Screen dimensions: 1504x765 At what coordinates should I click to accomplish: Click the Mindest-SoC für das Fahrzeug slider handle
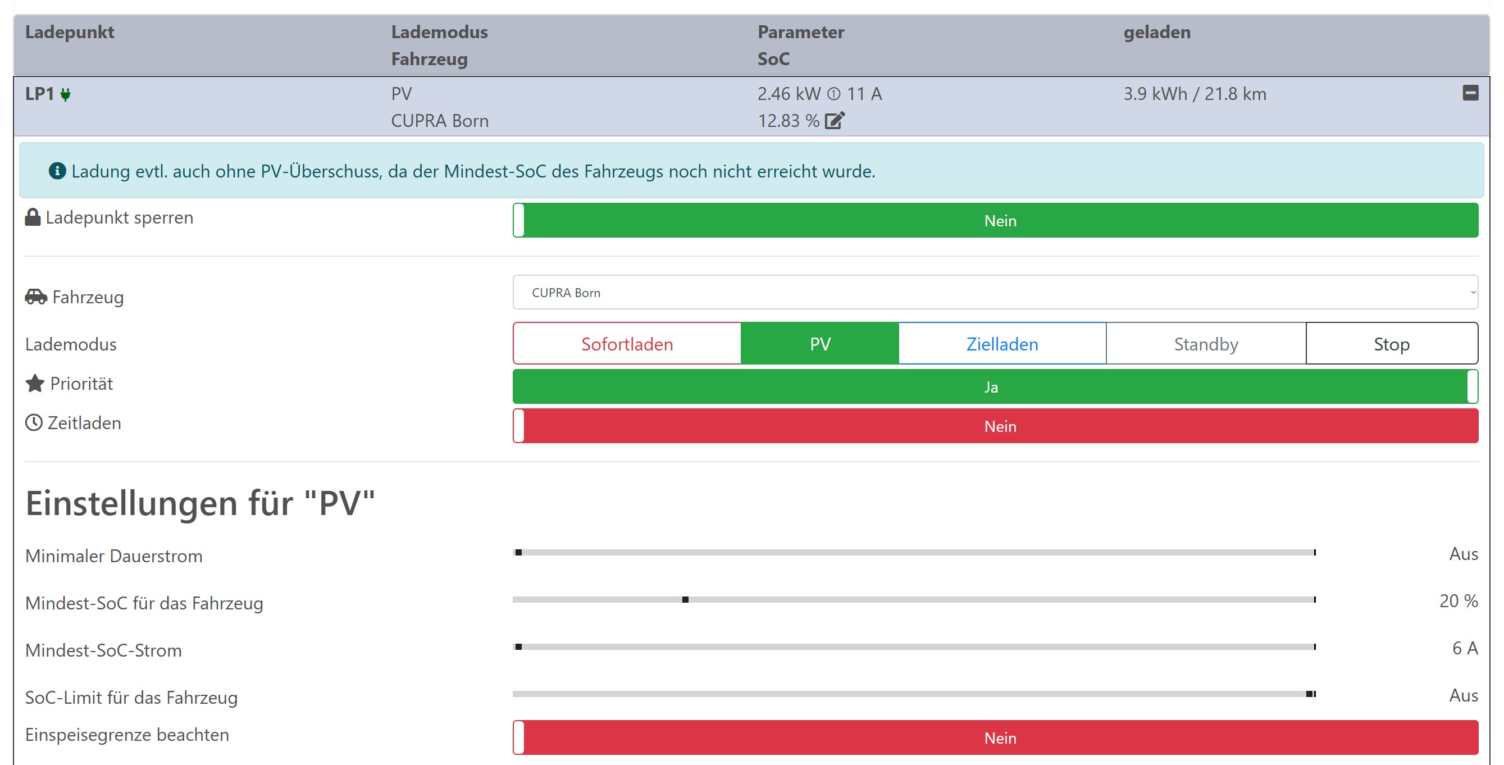[x=685, y=600]
